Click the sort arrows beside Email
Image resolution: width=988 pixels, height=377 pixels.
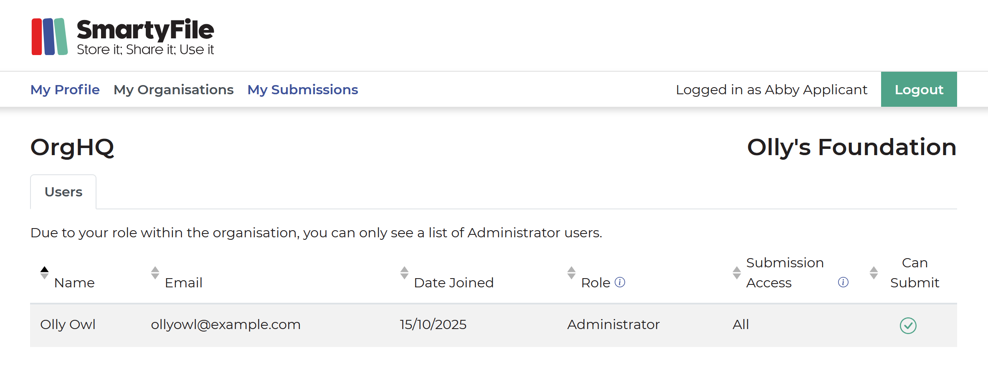155,273
